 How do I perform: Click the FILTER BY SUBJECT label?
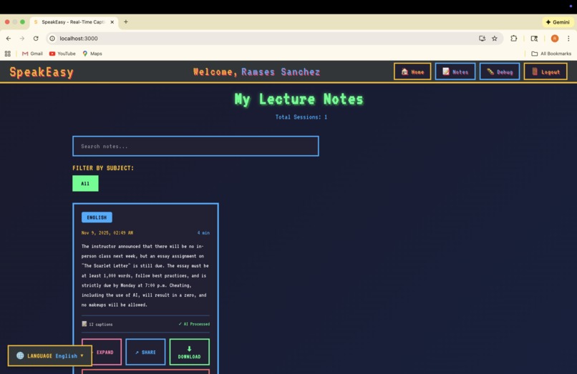103,168
